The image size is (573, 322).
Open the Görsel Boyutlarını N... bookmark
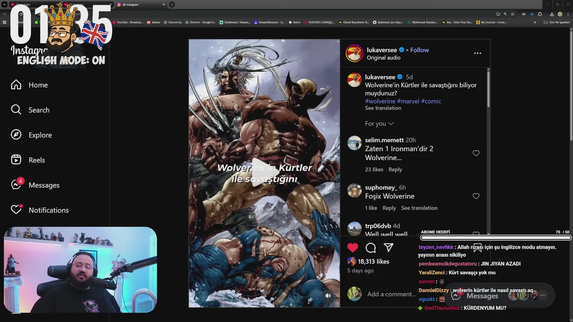[353, 22]
